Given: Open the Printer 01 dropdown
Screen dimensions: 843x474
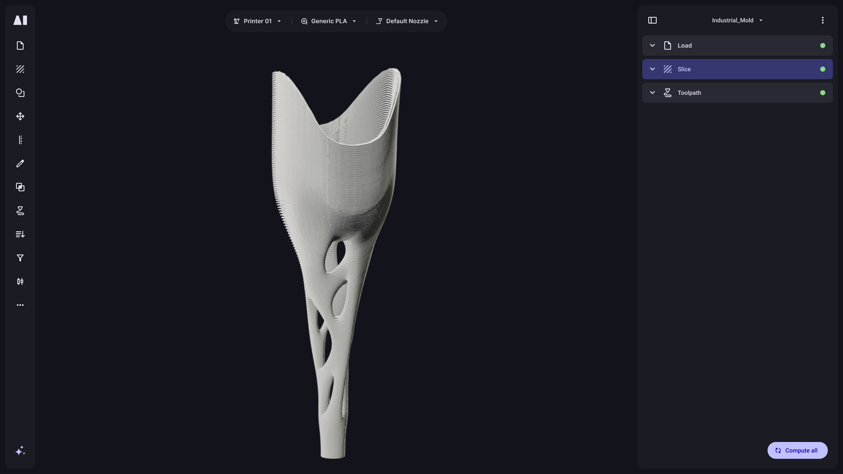Looking at the screenshot, I should (x=258, y=21).
